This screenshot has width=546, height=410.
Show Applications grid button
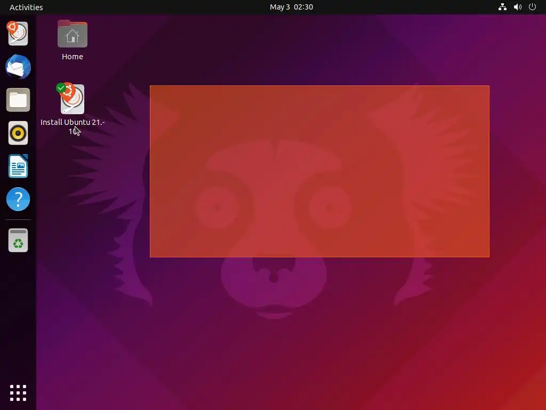pyautogui.click(x=18, y=393)
